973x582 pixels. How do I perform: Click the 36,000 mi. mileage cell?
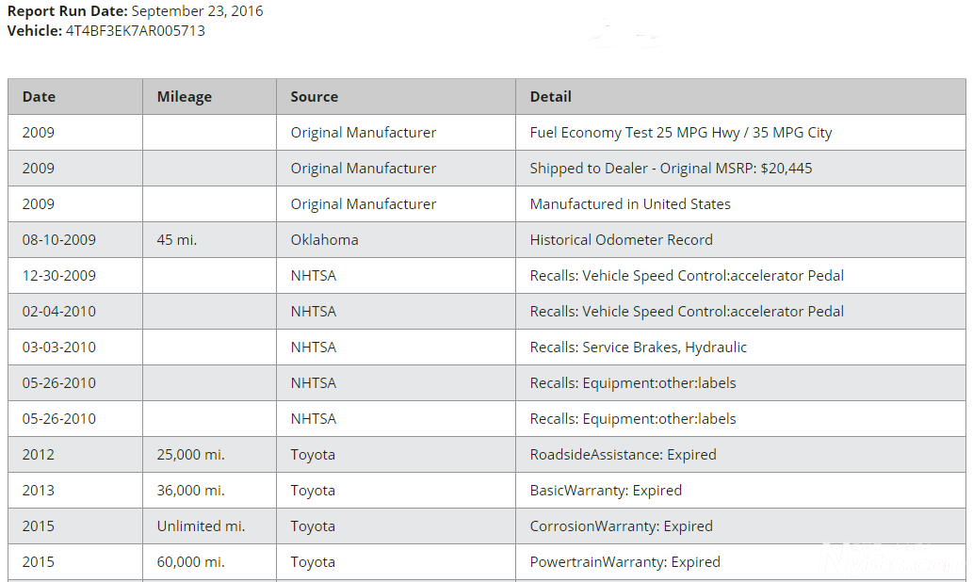(x=190, y=491)
